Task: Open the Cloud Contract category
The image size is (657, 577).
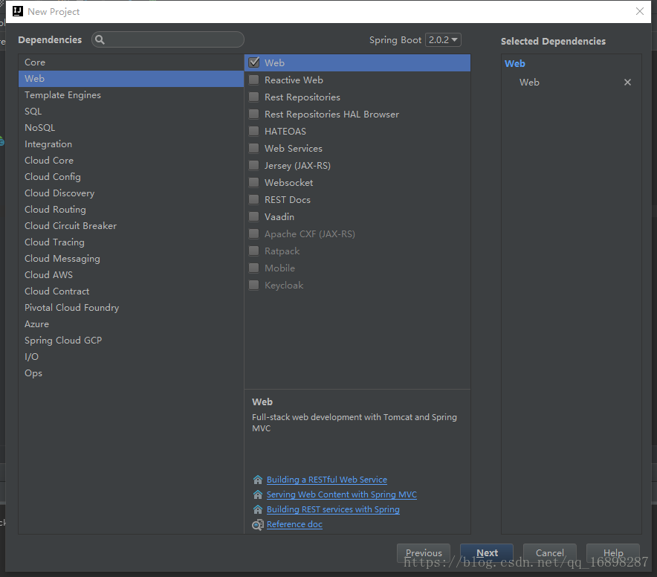Action: click(x=131, y=291)
